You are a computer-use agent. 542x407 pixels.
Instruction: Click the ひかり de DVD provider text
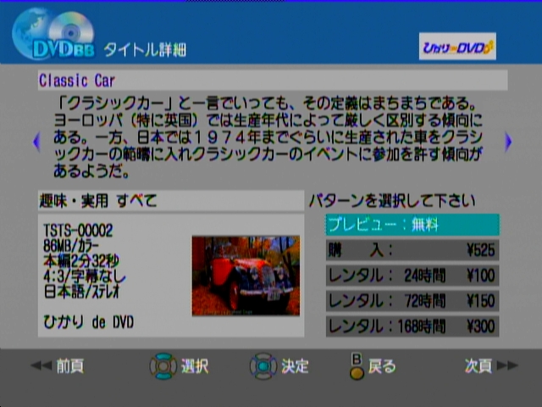(88, 322)
